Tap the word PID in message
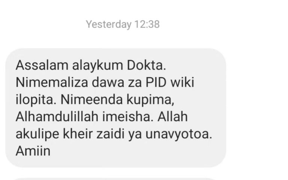The image size is (288, 180). coord(156,82)
